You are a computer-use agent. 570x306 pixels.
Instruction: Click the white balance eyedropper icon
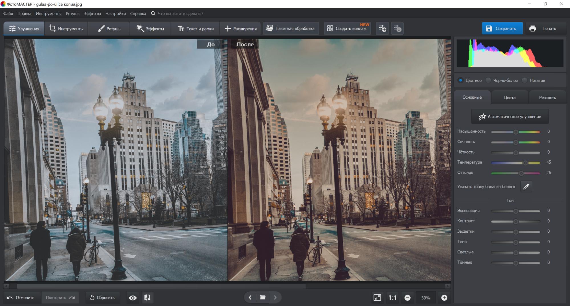pos(526,187)
